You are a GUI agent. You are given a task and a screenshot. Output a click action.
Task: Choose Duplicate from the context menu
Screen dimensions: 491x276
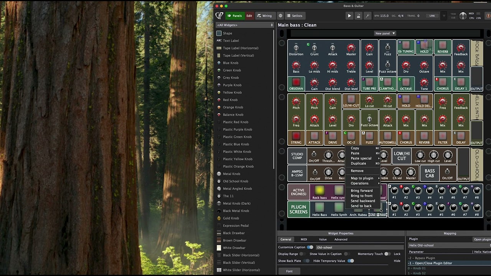click(x=358, y=163)
